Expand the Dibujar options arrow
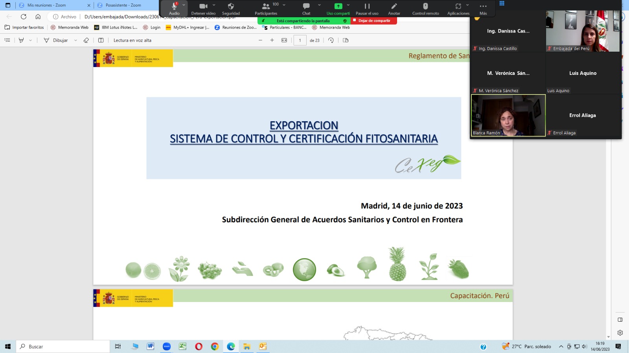Image resolution: width=629 pixels, height=353 pixels. [x=75, y=40]
